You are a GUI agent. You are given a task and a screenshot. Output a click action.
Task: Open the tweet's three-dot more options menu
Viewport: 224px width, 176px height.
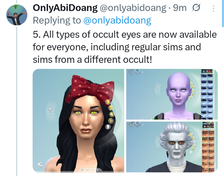(214, 9)
